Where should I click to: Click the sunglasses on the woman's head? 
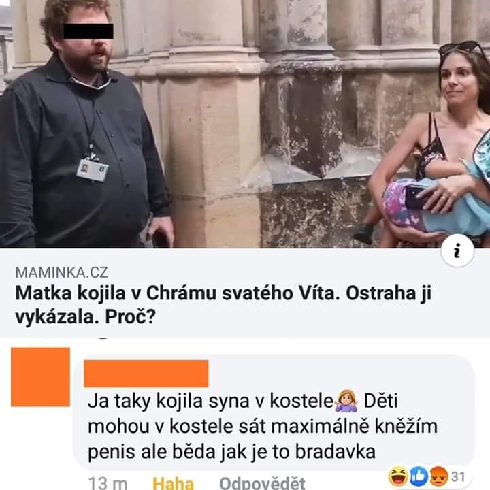(463, 48)
